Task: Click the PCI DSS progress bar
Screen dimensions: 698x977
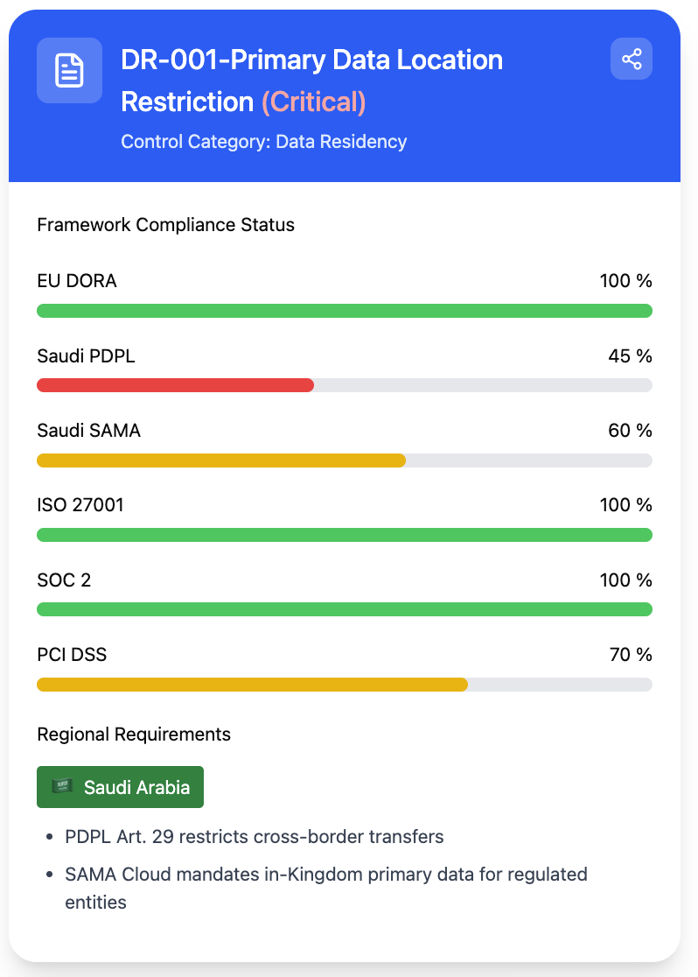Action: pos(252,685)
